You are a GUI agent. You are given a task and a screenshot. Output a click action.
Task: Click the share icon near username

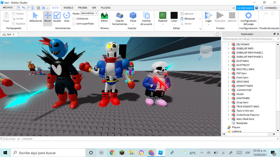[x=261, y=8]
